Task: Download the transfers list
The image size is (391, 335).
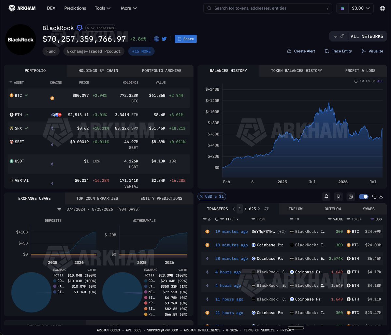Action: click(x=381, y=197)
